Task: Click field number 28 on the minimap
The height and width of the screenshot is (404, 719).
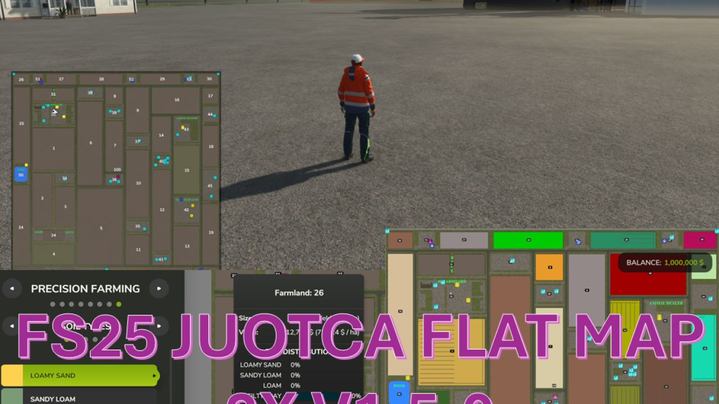Action: point(101,80)
